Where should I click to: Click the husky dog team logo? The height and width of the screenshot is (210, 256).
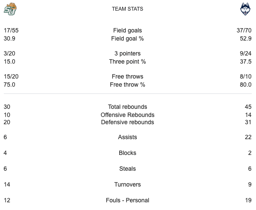pos(245,9)
